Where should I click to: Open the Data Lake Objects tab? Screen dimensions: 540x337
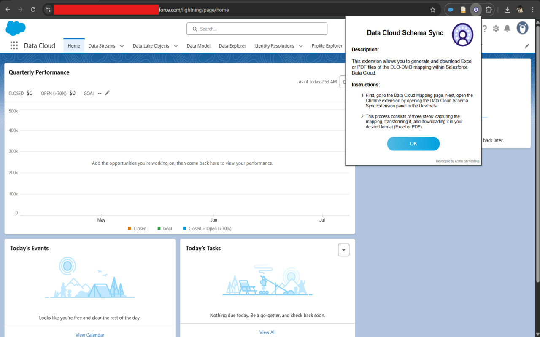(x=151, y=46)
